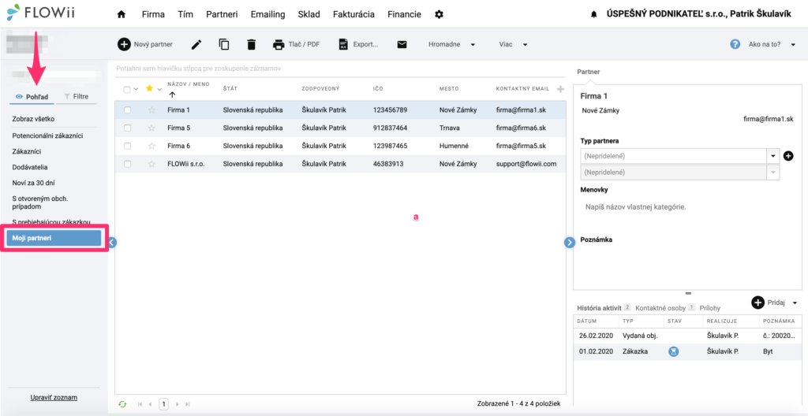The height and width of the screenshot is (416, 808).
Task: Star the Firma 1 row
Action: point(151,110)
